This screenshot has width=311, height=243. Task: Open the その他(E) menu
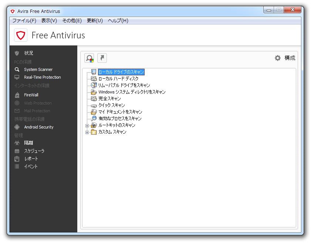72,21
